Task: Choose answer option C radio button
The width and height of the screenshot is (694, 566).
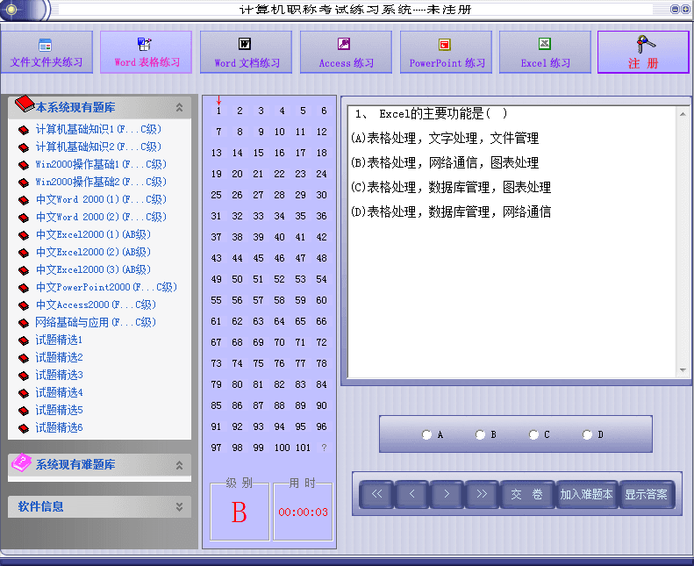Action: (533, 434)
